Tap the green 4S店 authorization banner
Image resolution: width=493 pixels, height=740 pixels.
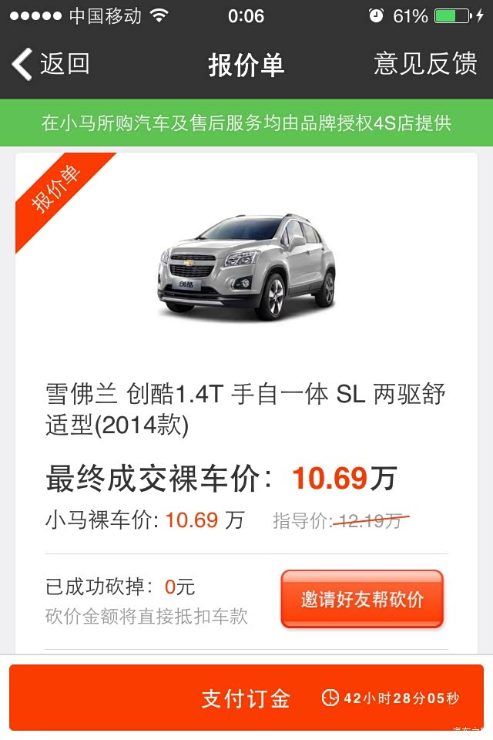click(x=246, y=123)
